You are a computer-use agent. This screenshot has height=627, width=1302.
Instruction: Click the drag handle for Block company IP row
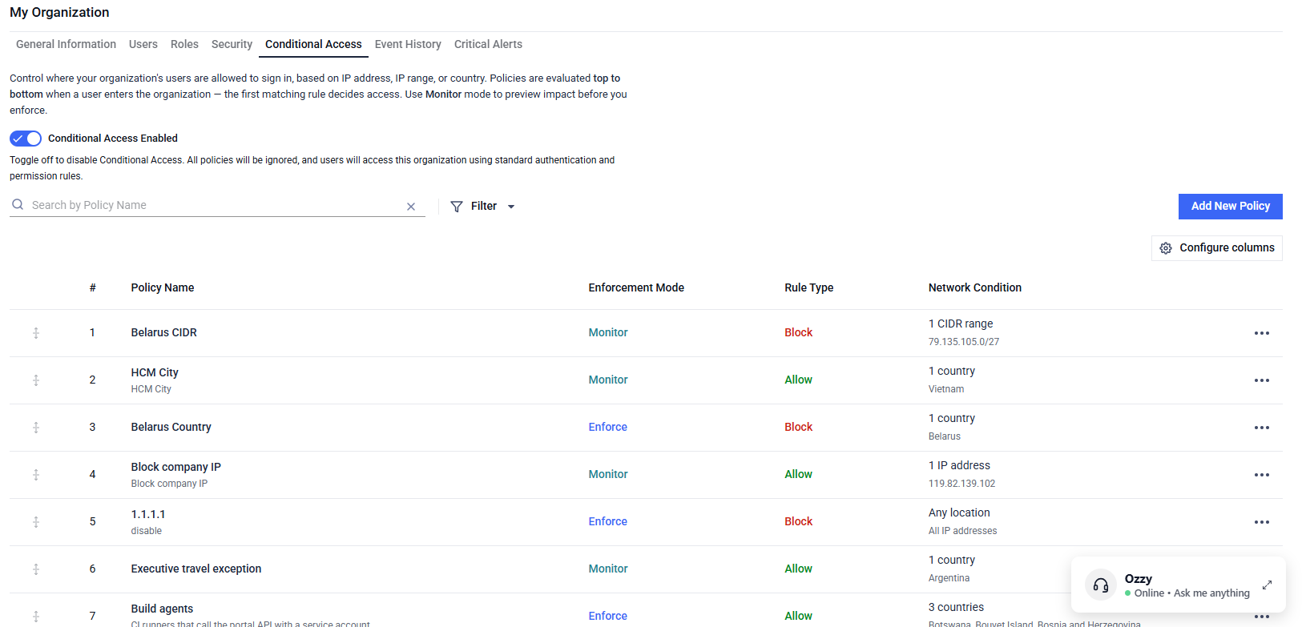[36, 475]
